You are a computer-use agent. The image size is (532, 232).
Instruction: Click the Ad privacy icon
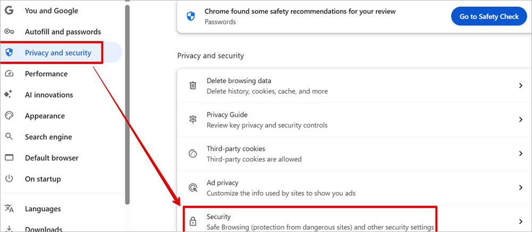(193, 187)
